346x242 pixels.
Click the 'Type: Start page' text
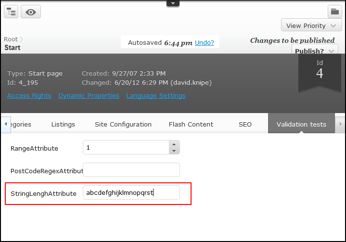pyautogui.click(x=35, y=73)
